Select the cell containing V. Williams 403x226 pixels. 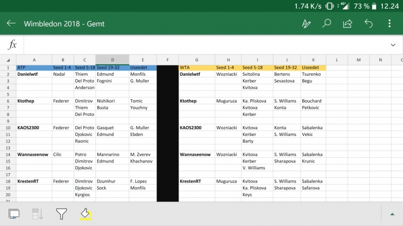[257, 168]
